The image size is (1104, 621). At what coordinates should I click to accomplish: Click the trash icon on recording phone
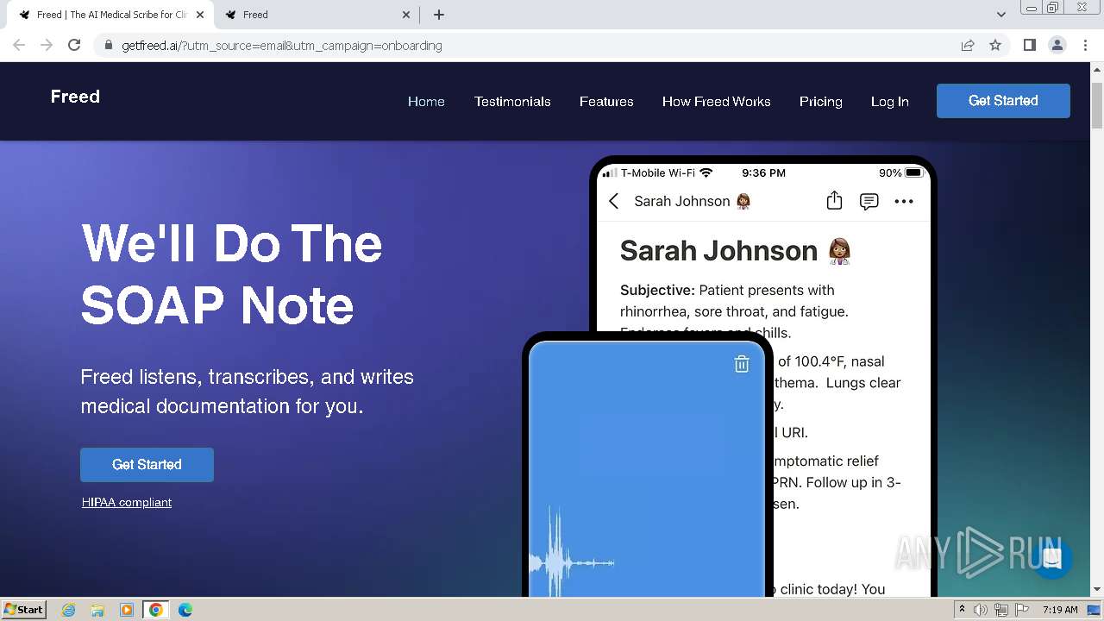point(741,364)
